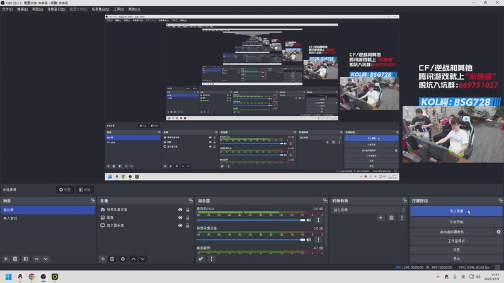Open the mixer menu dots beside the gears icon
Screen dimensions: 504x283
(x=212, y=259)
